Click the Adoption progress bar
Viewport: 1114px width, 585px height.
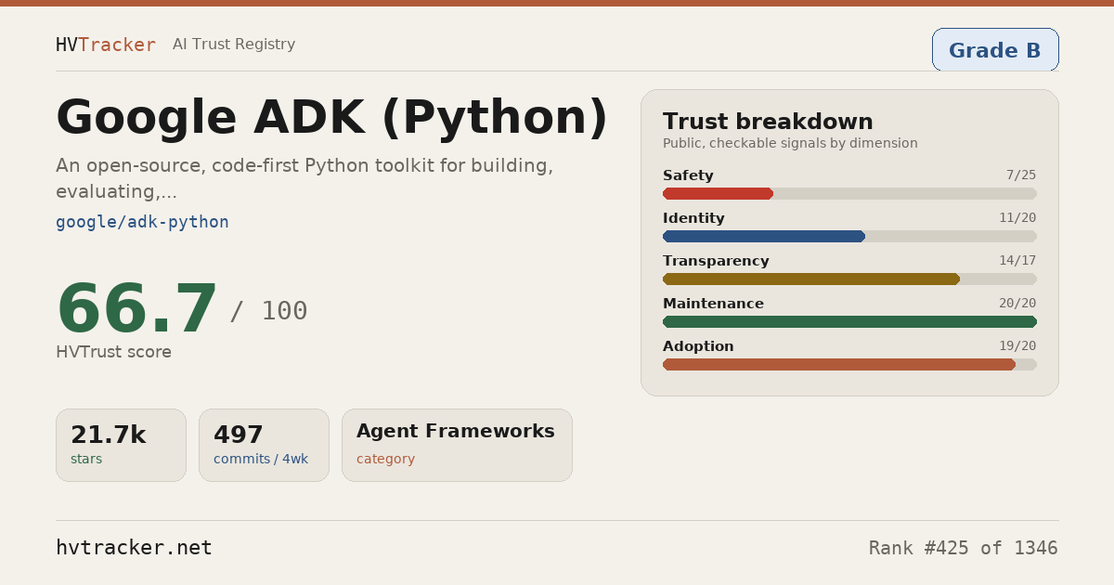tap(849, 364)
